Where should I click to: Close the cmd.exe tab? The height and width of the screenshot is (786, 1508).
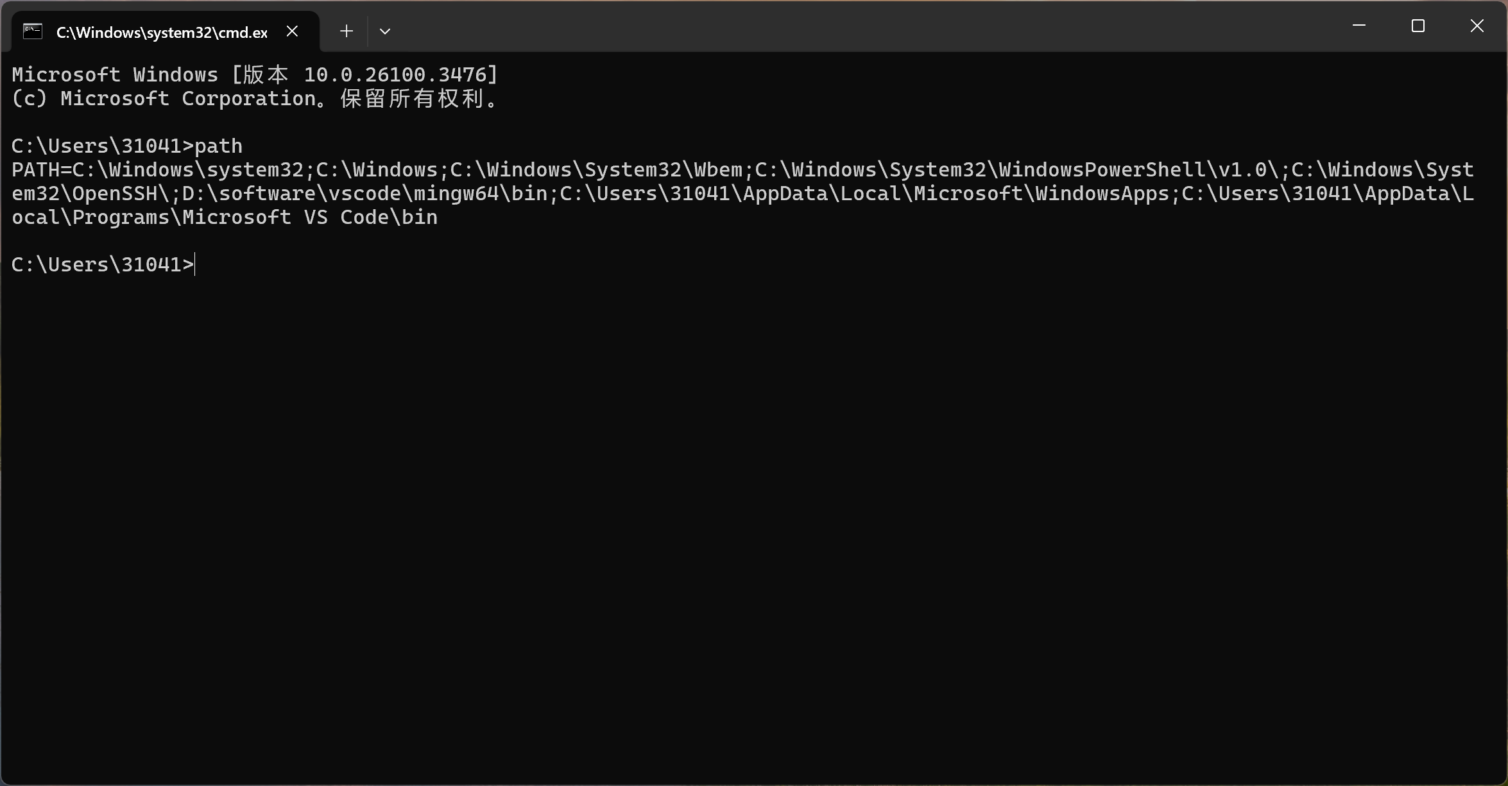pyautogui.click(x=292, y=31)
